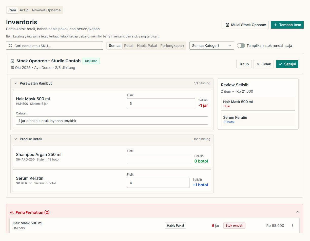Click the clipboard icon beside Stock Opname title
This screenshot has height=241, width=310.
click(12, 61)
